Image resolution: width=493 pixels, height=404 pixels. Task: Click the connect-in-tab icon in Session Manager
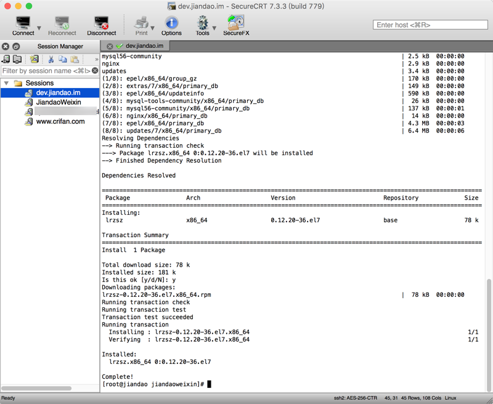point(6,59)
